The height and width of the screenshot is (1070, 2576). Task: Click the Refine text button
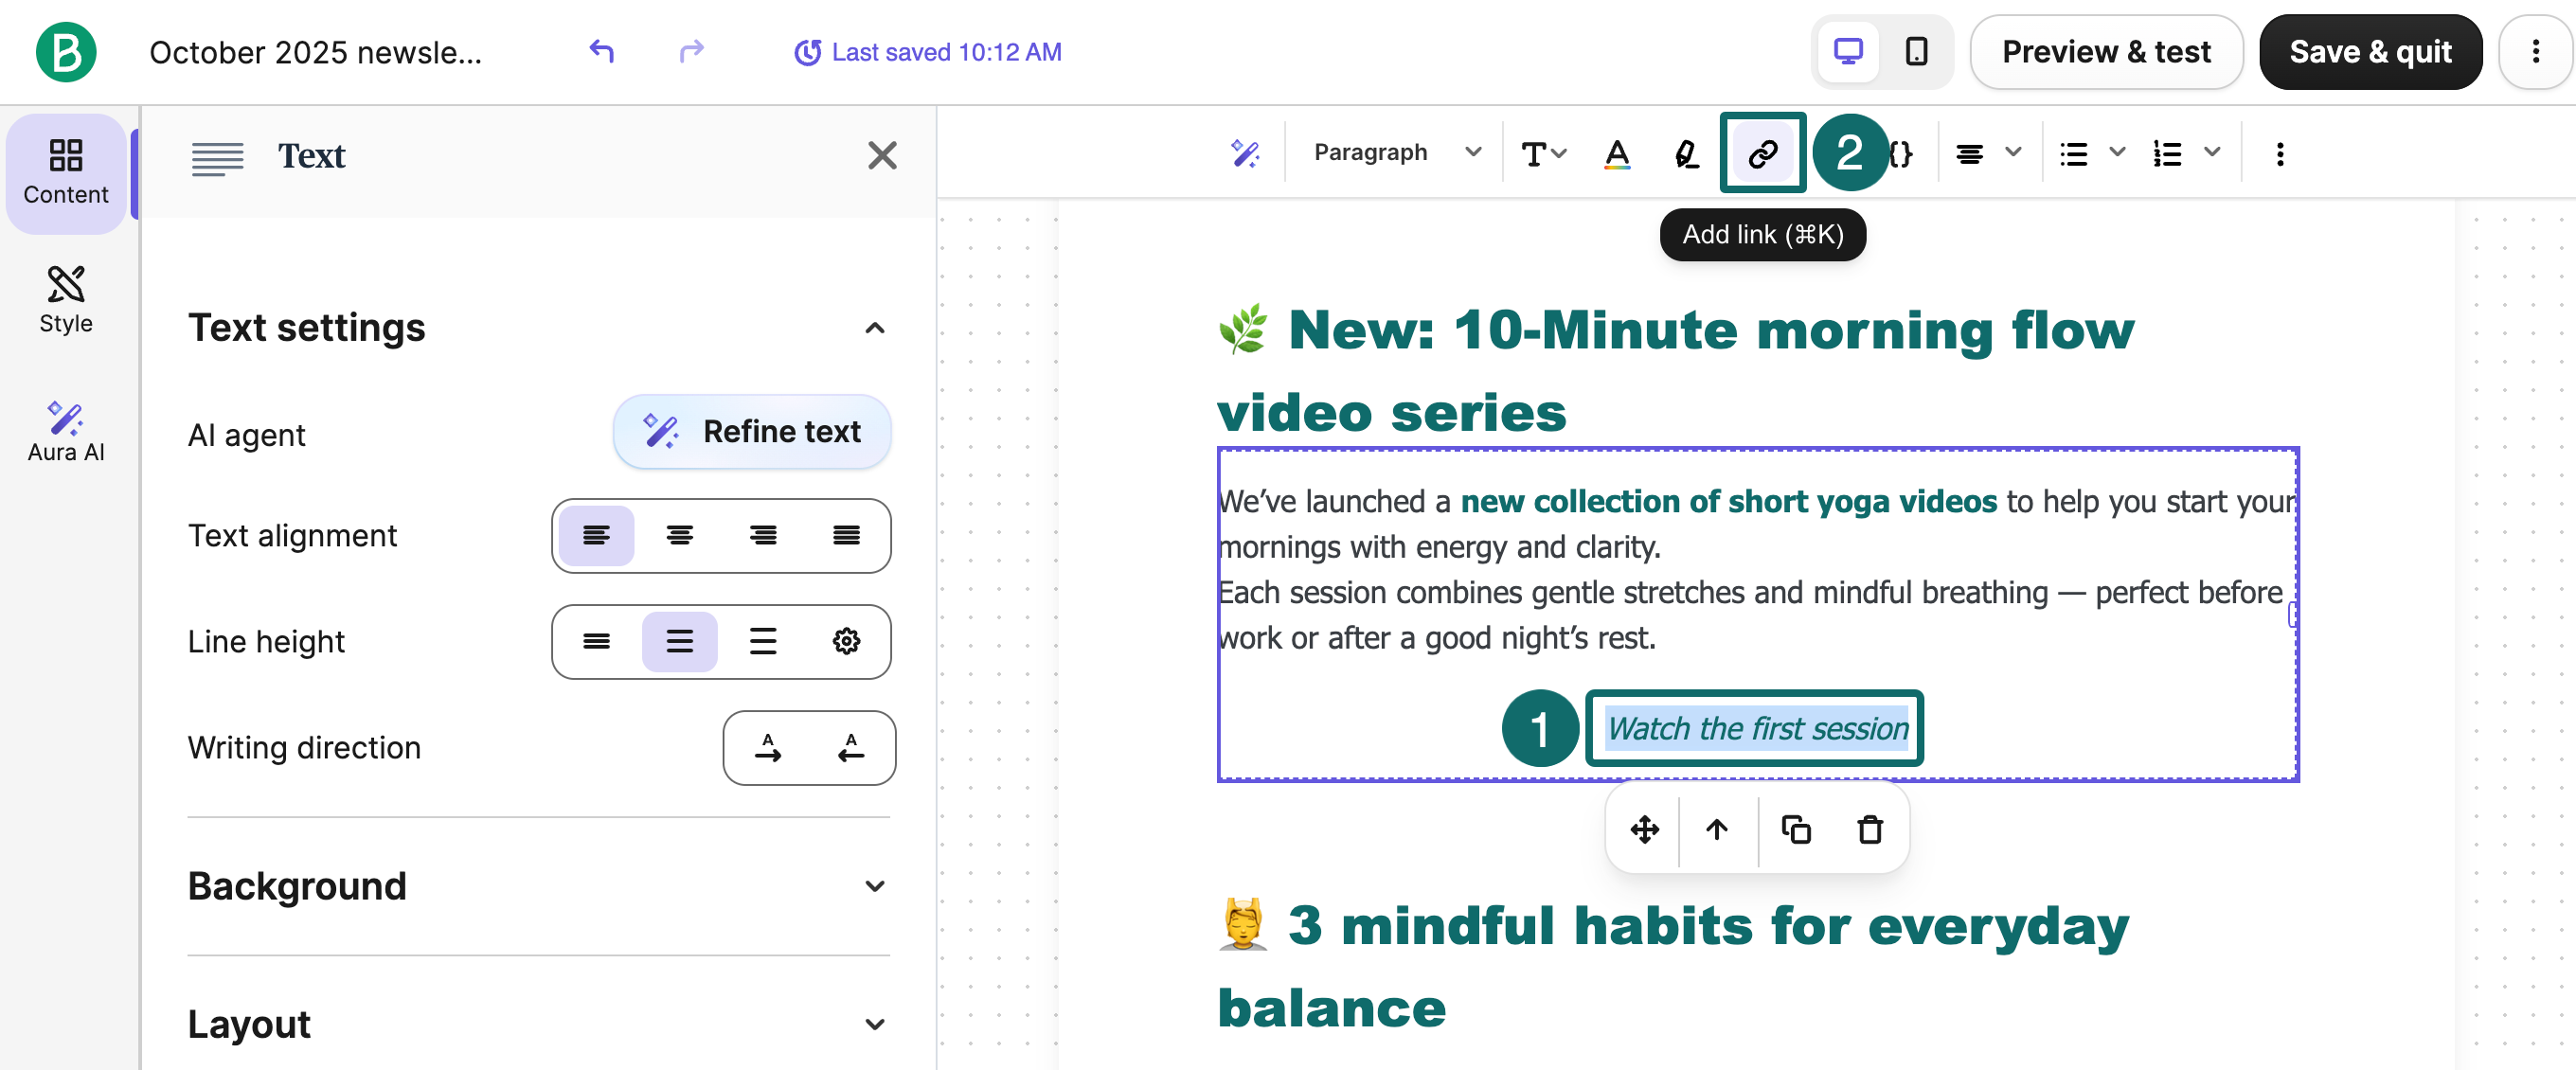click(752, 431)
